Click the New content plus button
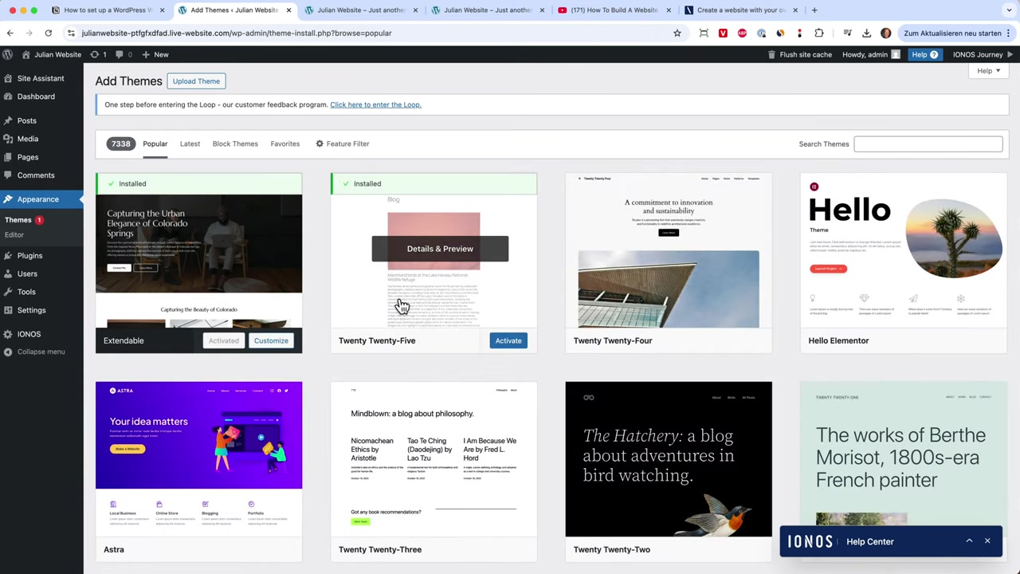 coord(155,54)
